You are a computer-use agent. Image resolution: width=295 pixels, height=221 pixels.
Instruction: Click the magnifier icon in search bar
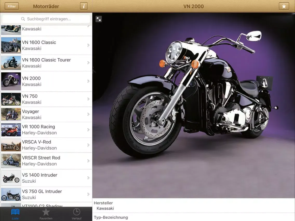[23, 19]
